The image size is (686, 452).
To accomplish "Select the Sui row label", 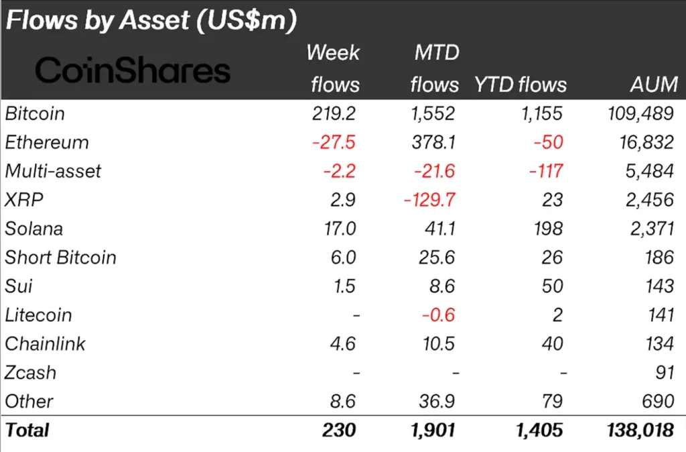I will click(19, 286).
